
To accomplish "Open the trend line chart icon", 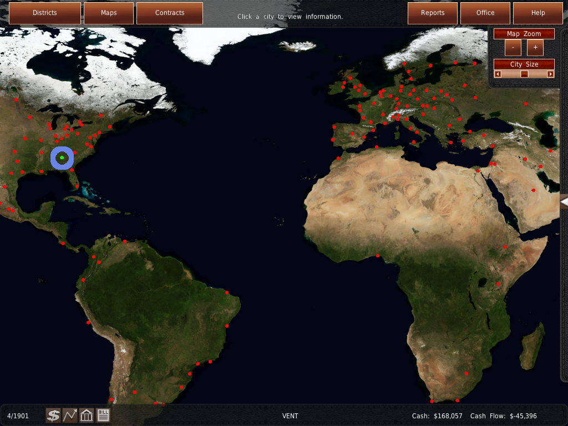I will click(70, 415).
